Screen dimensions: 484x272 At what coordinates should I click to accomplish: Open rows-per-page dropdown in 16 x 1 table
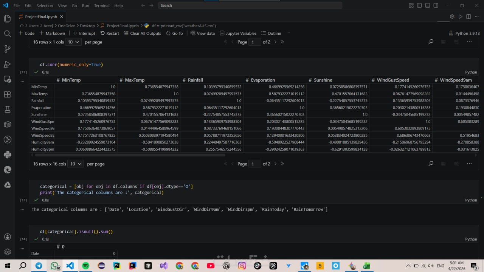[x=73, y=42]
